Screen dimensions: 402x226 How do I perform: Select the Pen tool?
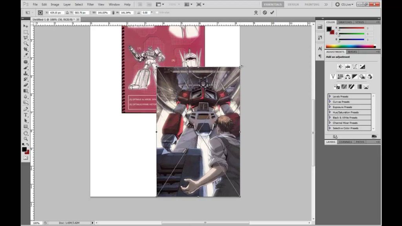[x=26, y=109]
